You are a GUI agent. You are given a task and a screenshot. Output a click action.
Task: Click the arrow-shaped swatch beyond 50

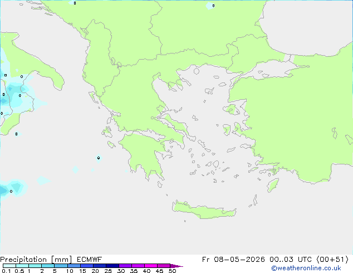tap(176, 266)
